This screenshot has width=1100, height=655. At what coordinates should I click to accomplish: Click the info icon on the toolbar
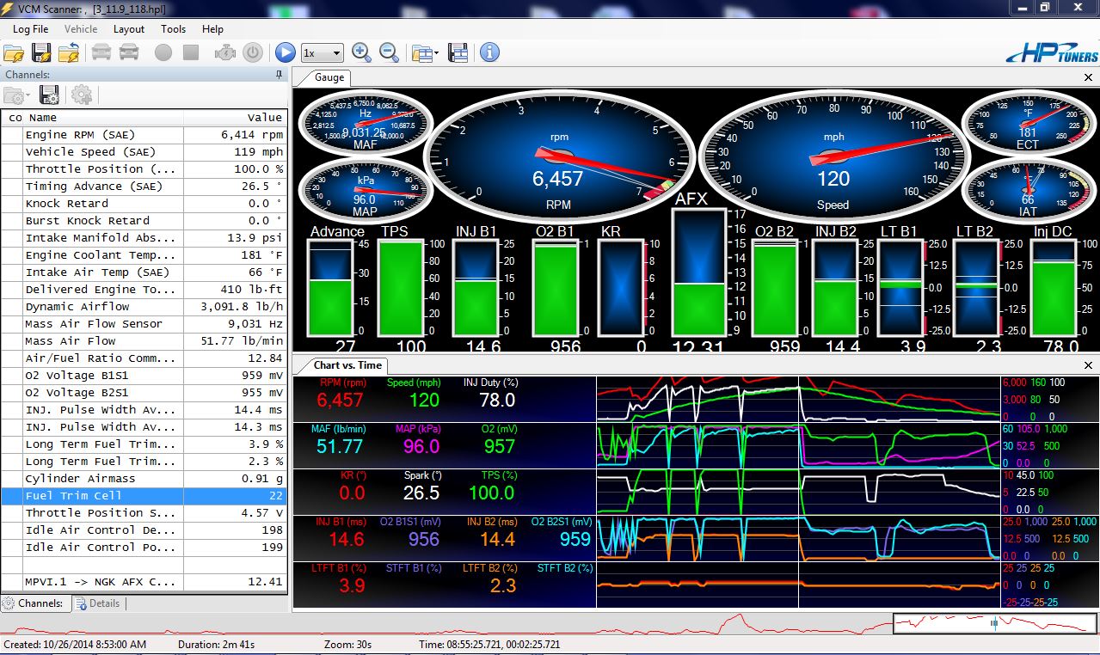tap(488, 52)
